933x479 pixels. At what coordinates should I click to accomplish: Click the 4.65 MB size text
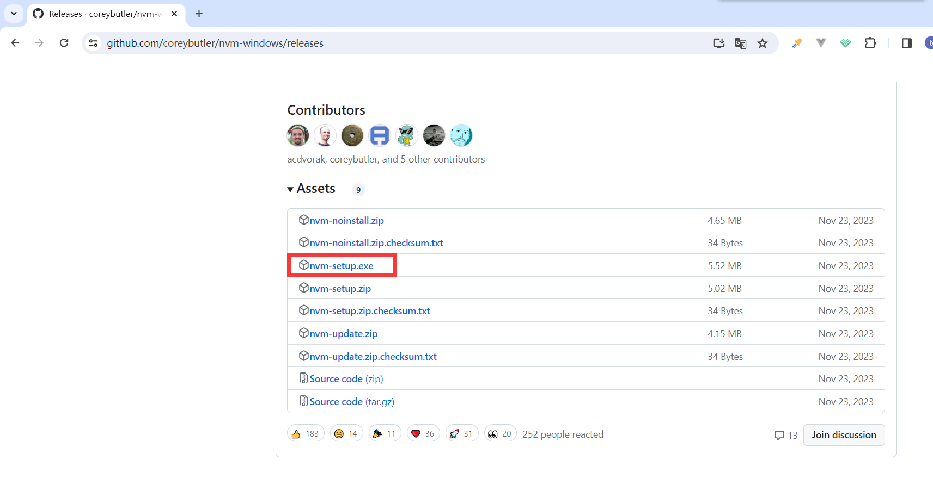[725, 221]
